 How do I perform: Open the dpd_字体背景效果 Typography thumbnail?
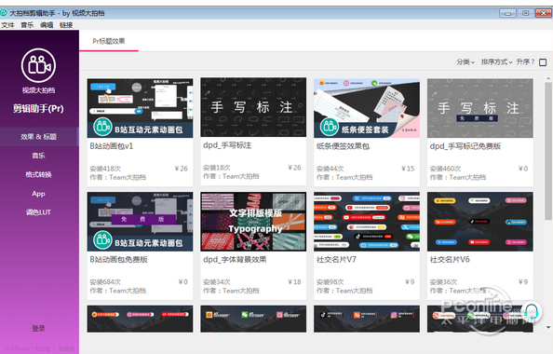(x=253, y=222)
